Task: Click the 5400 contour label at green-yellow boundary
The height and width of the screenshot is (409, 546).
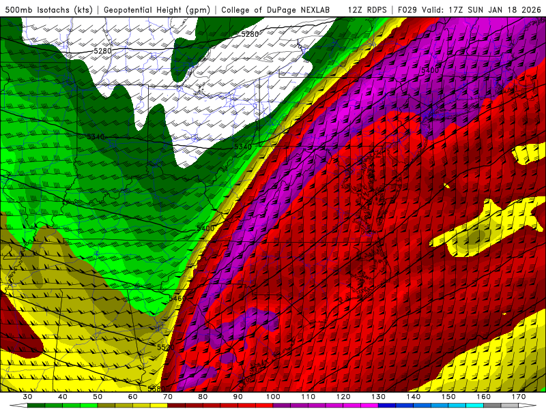Action: (205, 228)
